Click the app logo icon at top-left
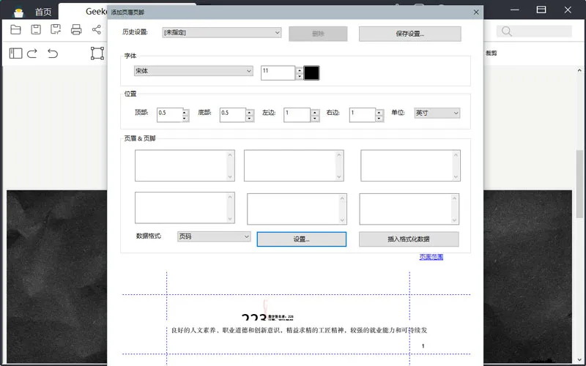The width and height of the screenshot is (586, 366). pyautogui.click(x=19, y=13)
